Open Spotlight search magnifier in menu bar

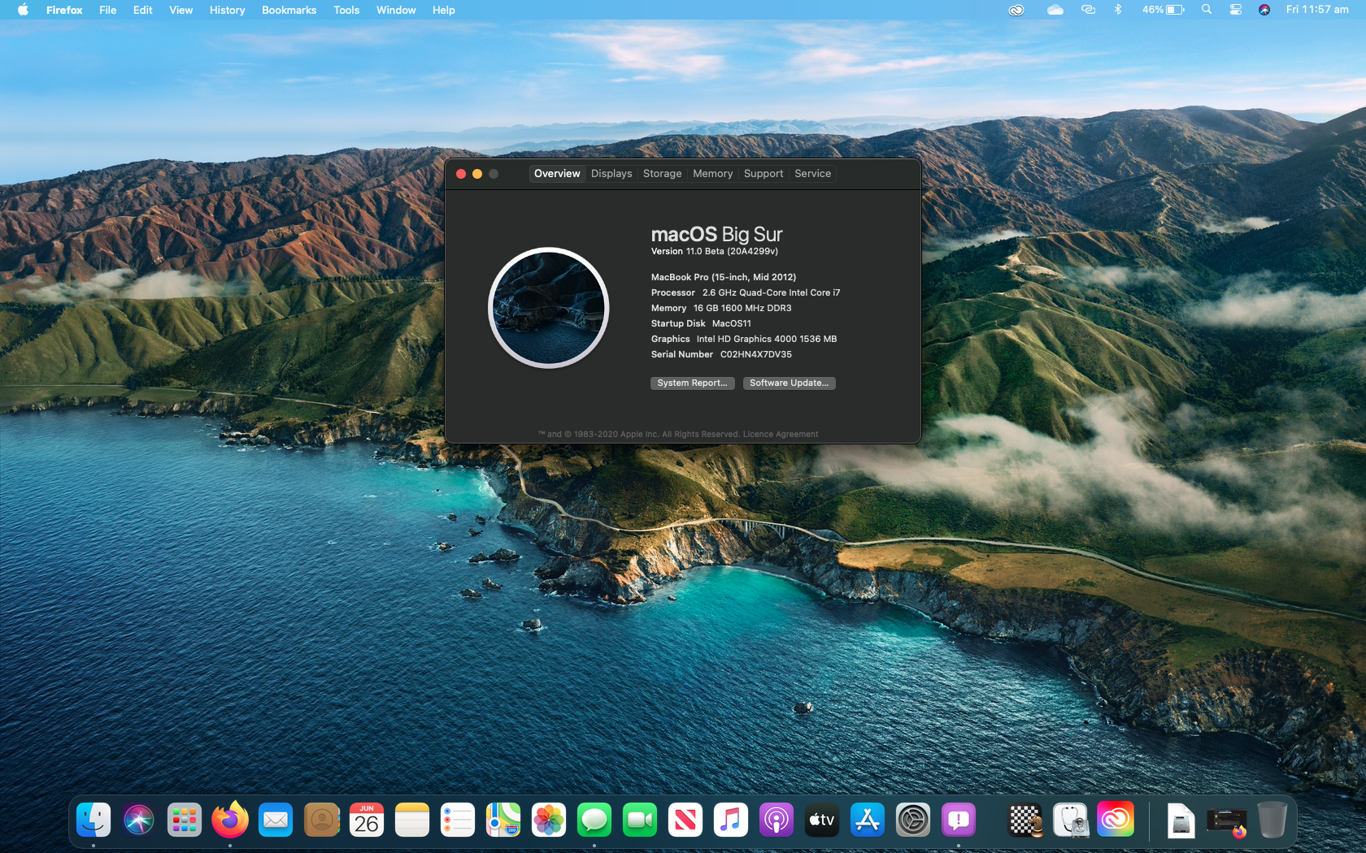1207,10
